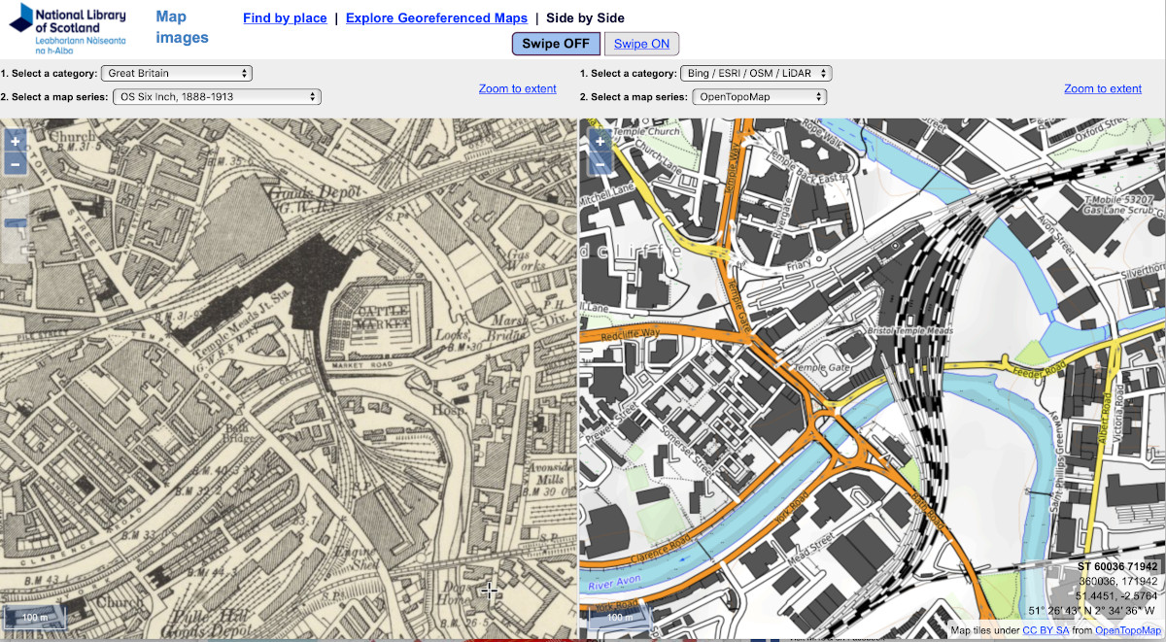Zoom in on the left historic map
The image size is (1166, 642).
click(15, 141)
